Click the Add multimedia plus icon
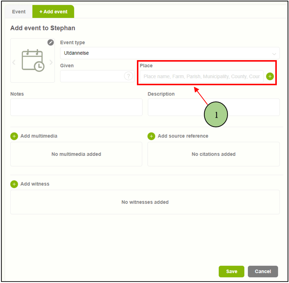 14,136
